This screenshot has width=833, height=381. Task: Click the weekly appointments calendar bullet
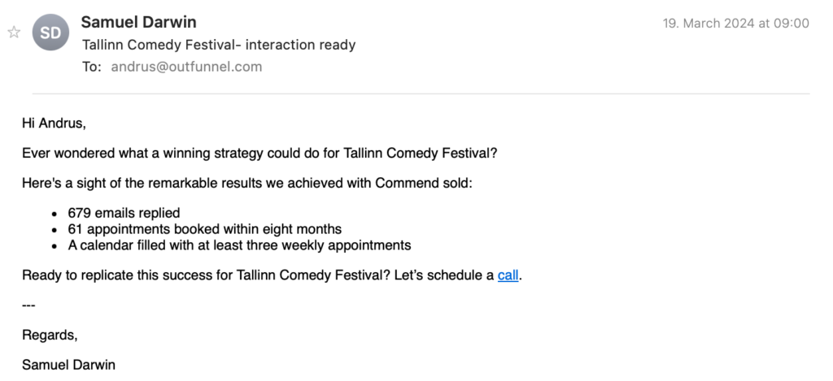tap(239, 245)
